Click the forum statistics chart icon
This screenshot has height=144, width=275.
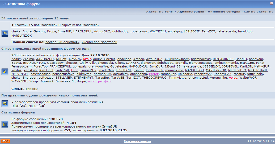click(5, 124)
